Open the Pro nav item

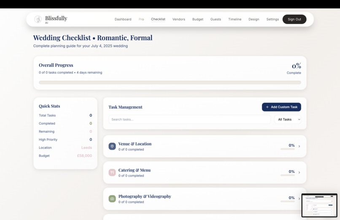141,19
